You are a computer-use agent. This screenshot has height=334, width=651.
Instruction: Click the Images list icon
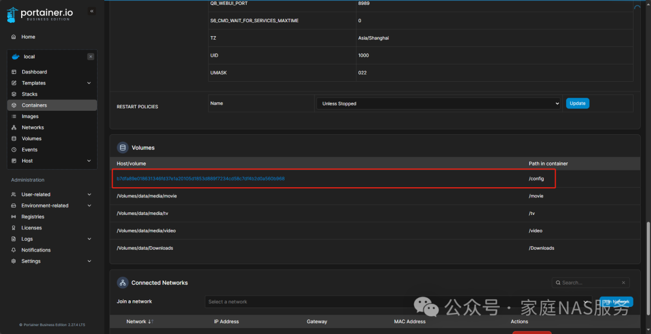tap(14, 116)
